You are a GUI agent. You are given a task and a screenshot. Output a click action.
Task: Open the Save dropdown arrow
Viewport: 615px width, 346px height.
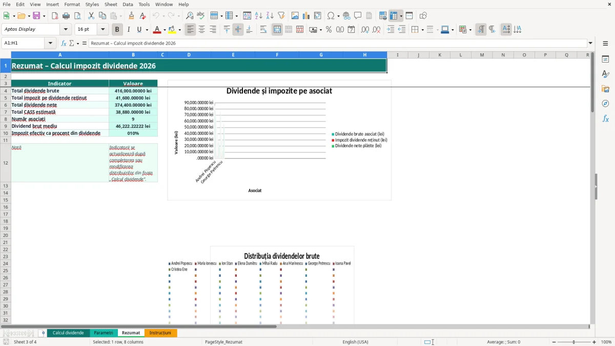[x=44, y=16]
